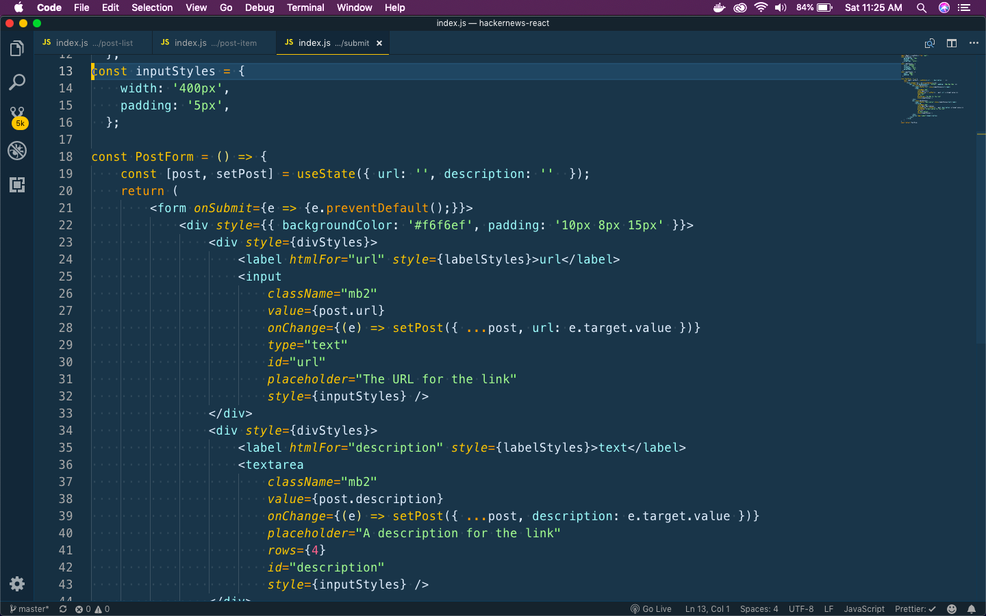Viewport: 986px width, 616px height.
Task: Click the feedback smiley in status bar
Action: pyautogui.click(x=952, y=609)
